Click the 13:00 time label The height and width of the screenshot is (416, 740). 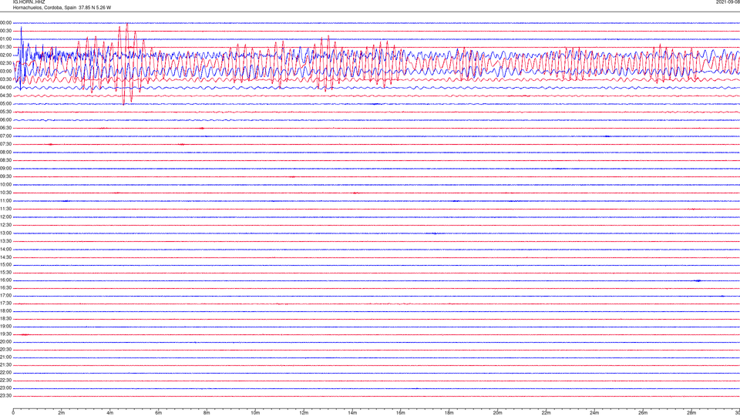tap(5, 233)
